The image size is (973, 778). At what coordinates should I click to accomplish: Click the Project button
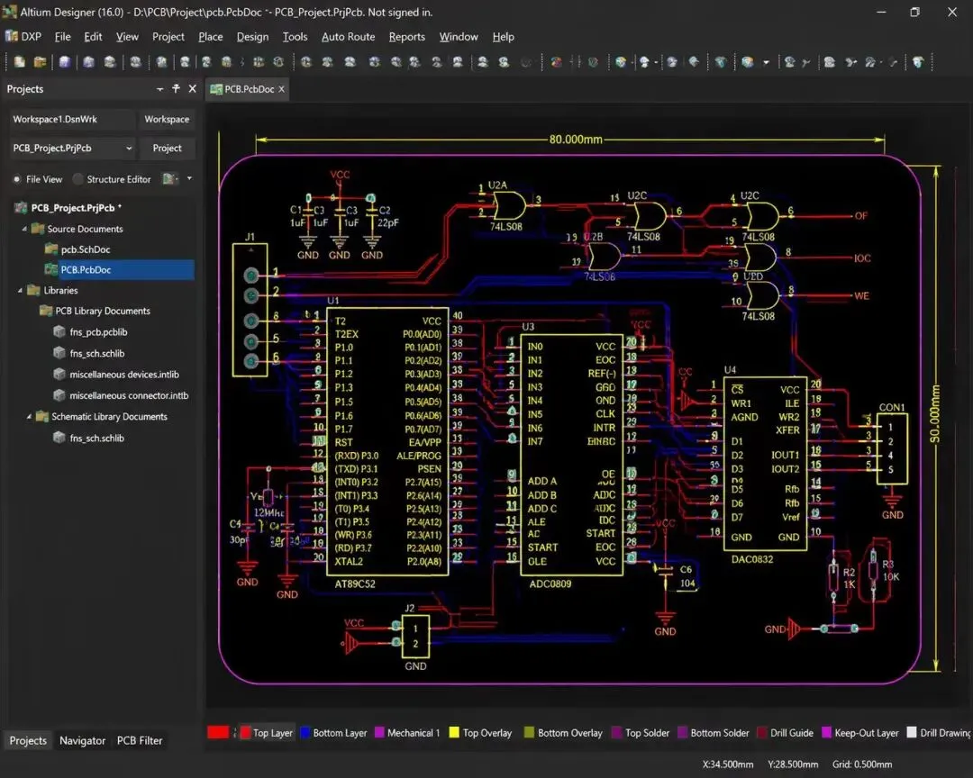pyautogui.click(x=167, y=149)
